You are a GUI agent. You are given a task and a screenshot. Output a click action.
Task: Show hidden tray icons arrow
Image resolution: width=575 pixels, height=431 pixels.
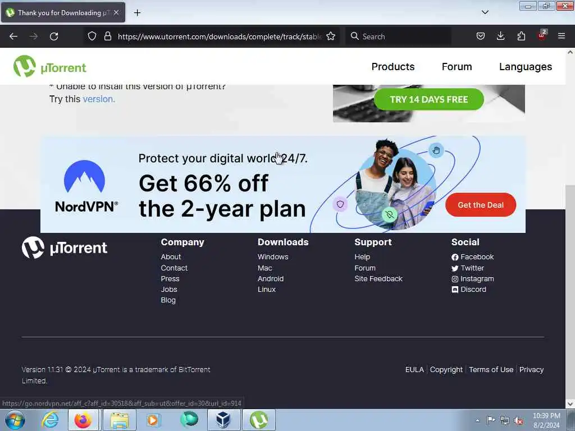click(477, 420)
